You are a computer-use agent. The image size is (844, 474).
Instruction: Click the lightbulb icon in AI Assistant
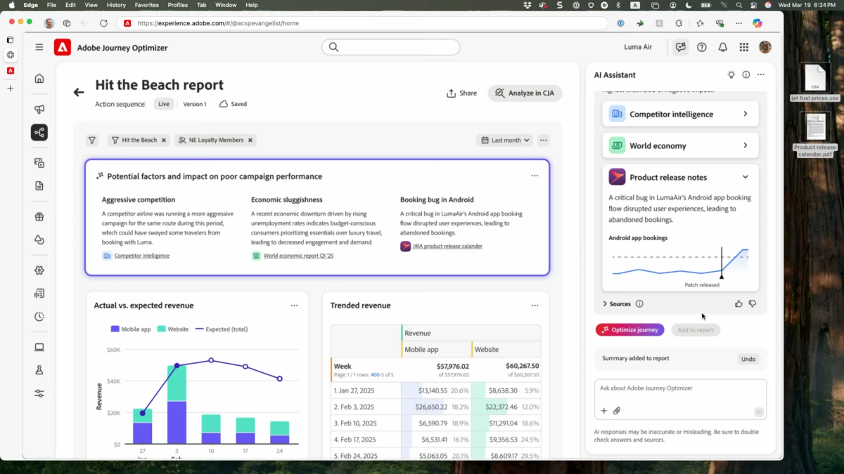click(x=731, y=74)
